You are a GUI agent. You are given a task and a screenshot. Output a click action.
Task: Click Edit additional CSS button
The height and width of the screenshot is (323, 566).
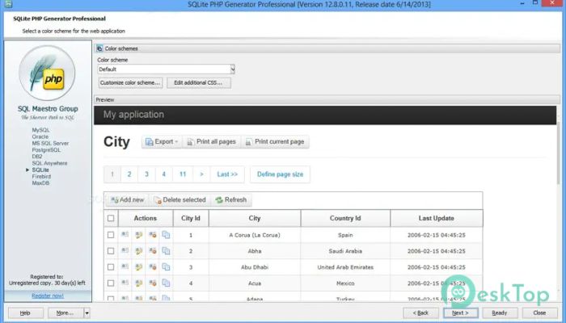pyautogui.click(x=199, y=82)
